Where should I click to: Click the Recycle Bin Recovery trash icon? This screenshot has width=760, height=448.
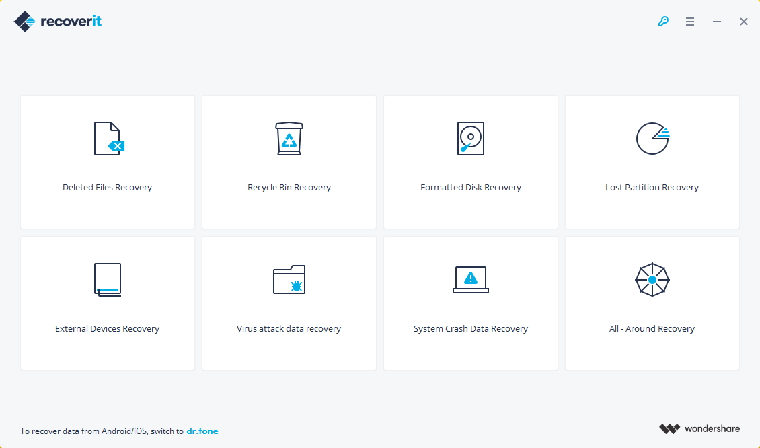point(289,139)
